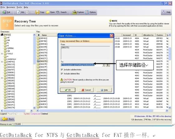
Task: Open the Tools menu
Action: [19, 7]
